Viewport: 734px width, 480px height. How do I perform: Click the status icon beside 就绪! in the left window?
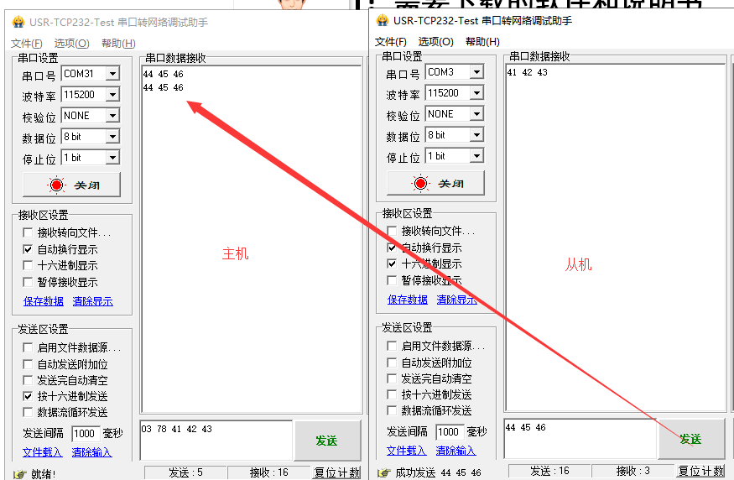(x=19, y=474)
